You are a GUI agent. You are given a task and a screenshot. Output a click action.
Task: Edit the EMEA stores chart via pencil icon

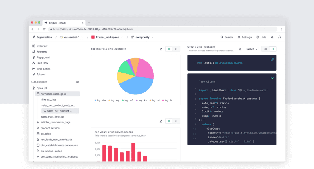[x=161, y=121]
